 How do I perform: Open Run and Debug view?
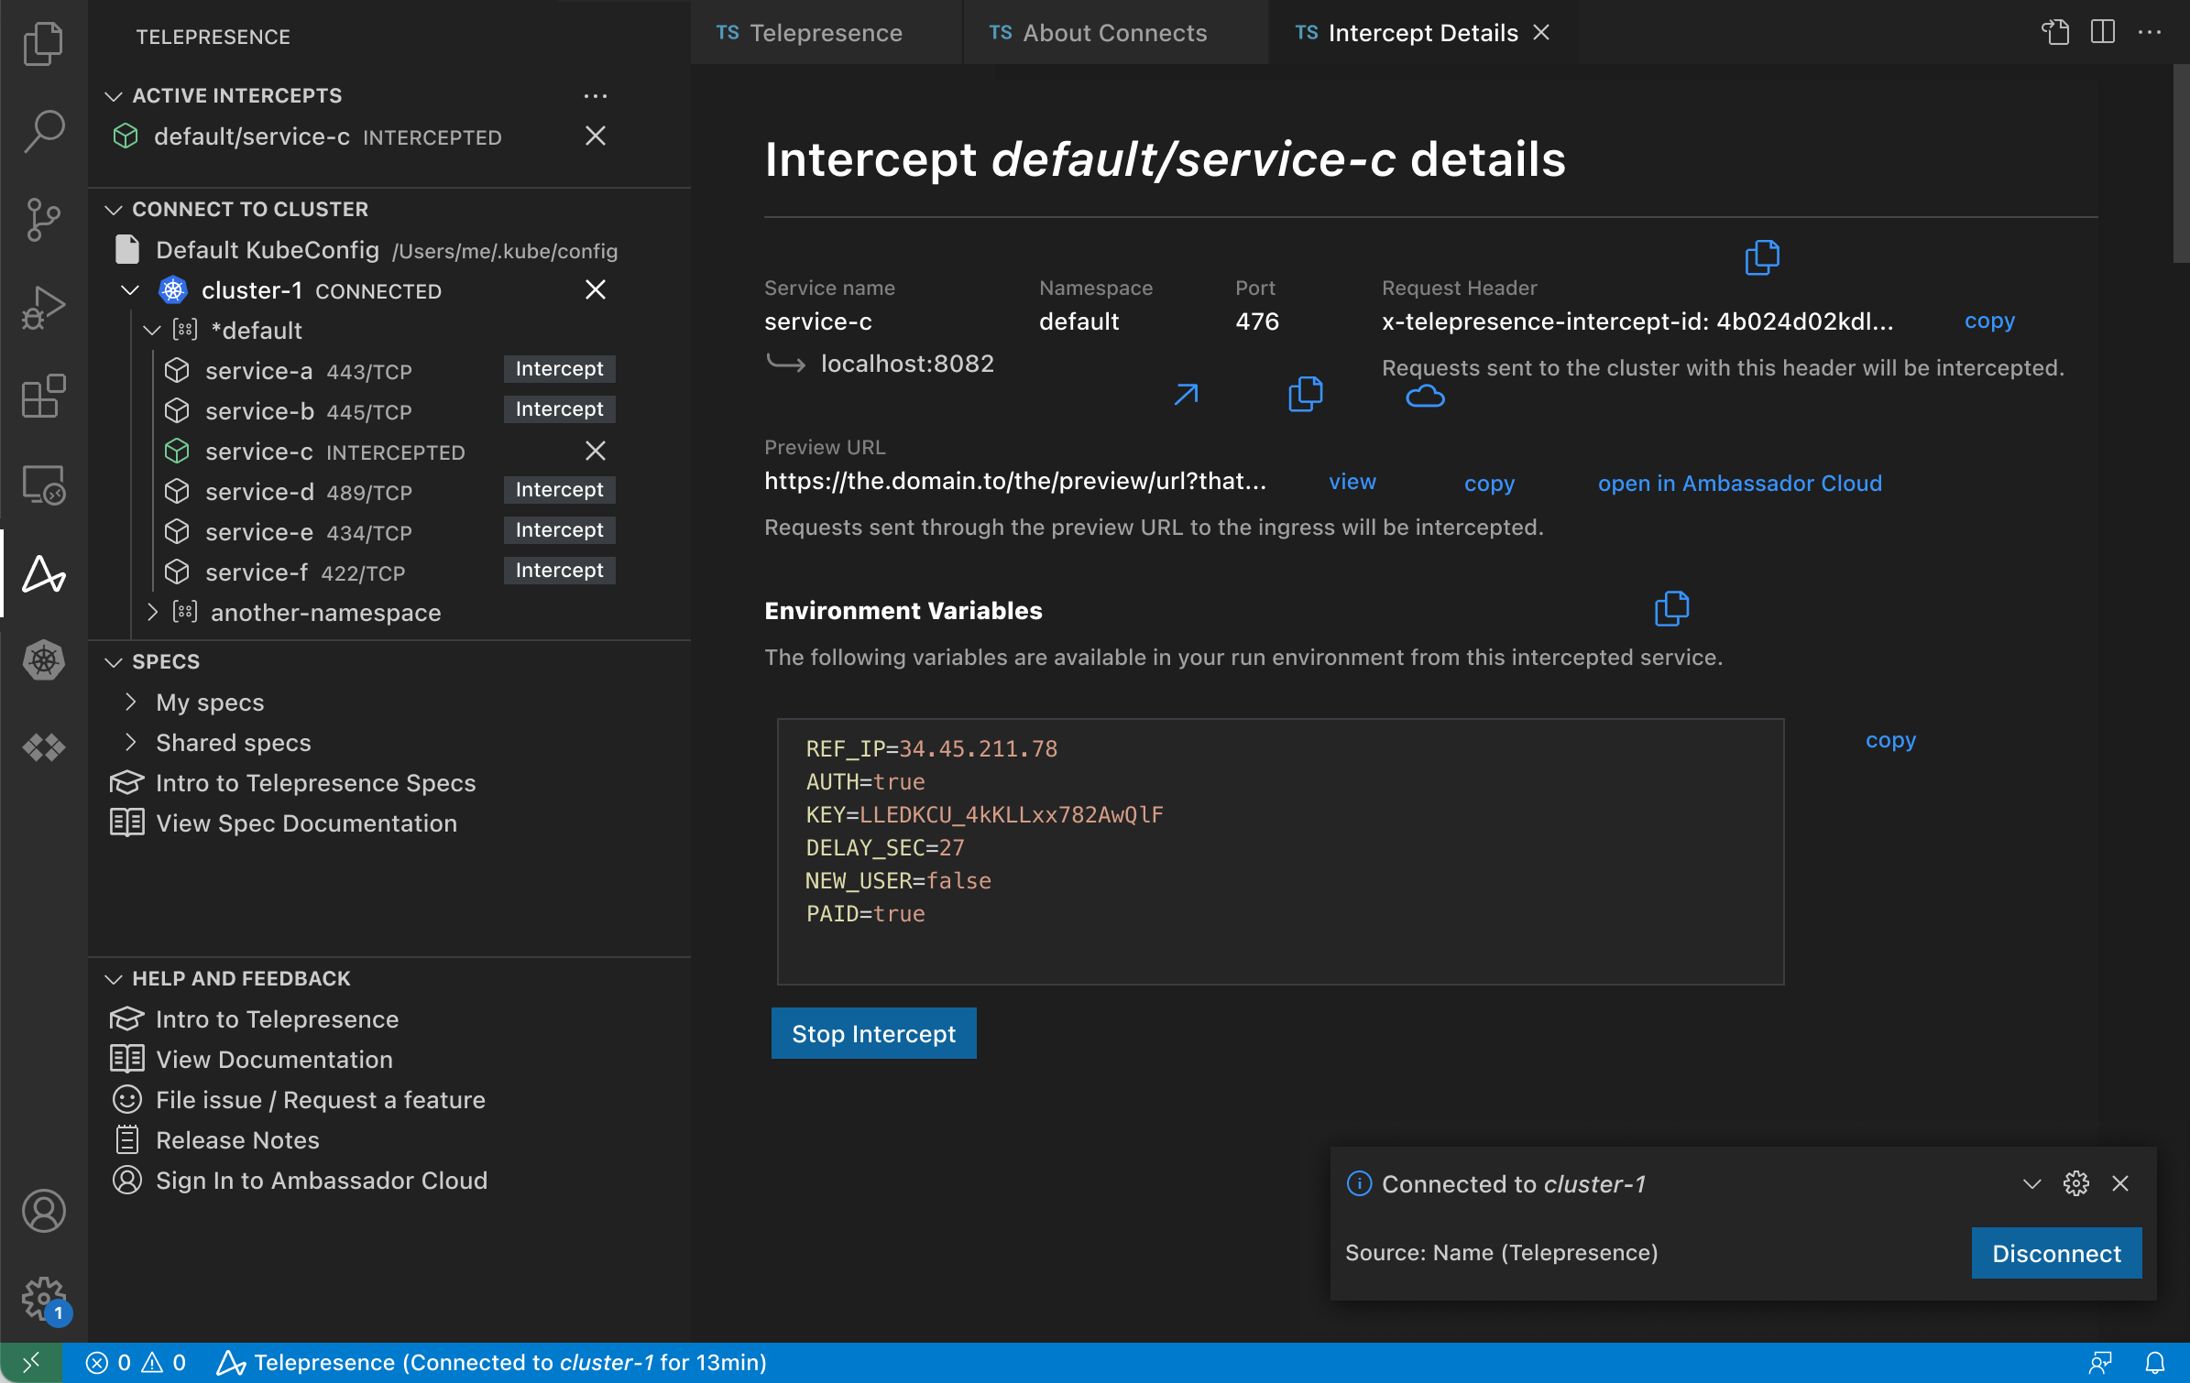point(43,308)
